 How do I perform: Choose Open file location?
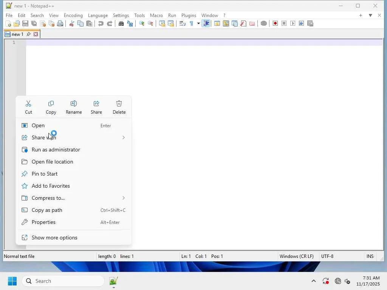tap(74, 162)
